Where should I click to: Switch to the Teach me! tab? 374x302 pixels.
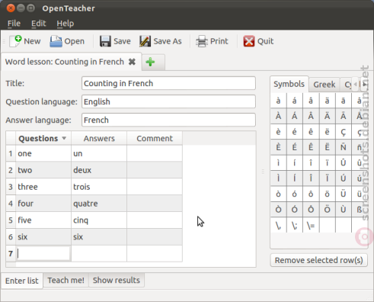coord(66,280)
